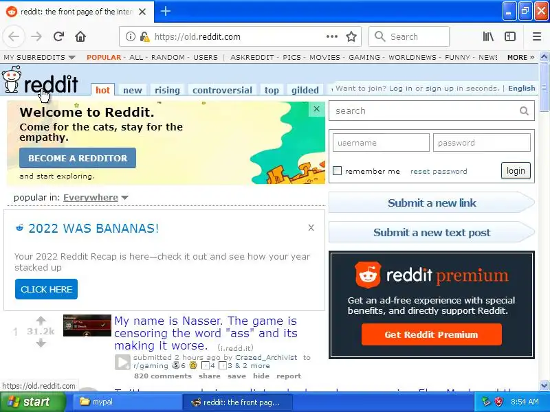The width and height of the screenshot is (550, 412).
Task: Open a new tab with the plus icon
Action: tap(166, 11)
